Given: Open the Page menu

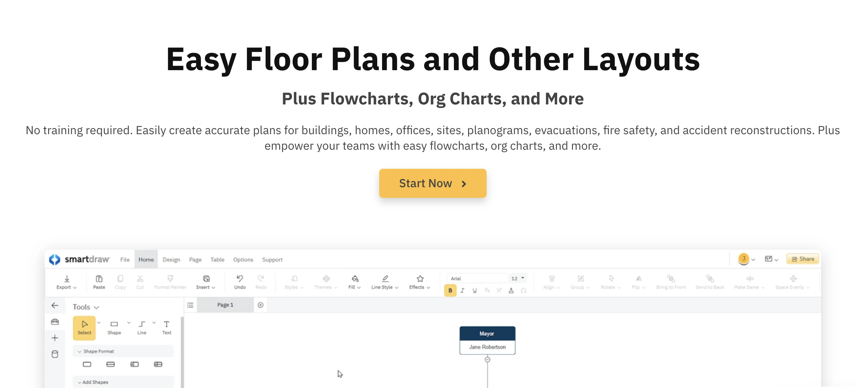Looking at the screenshot, I should tap(195, 260).
